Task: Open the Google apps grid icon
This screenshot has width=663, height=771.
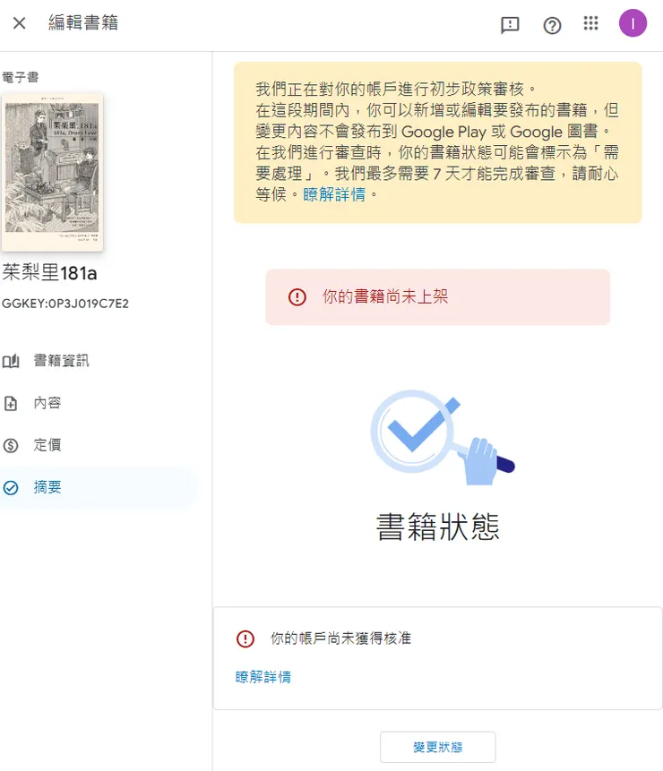Action: [x=591, y=24]
